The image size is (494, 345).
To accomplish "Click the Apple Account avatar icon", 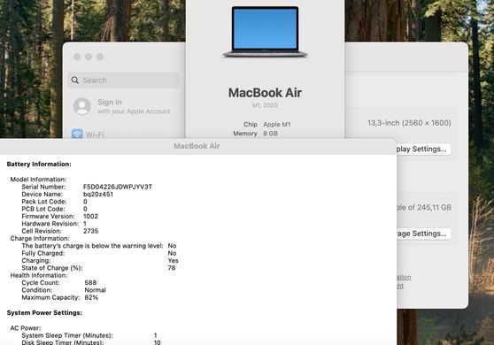I will coord(82,106).
